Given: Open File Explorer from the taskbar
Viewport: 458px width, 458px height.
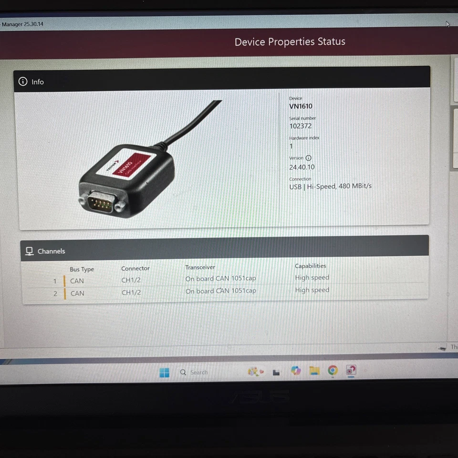Looking at the screenshot, I should click(314, 371).
